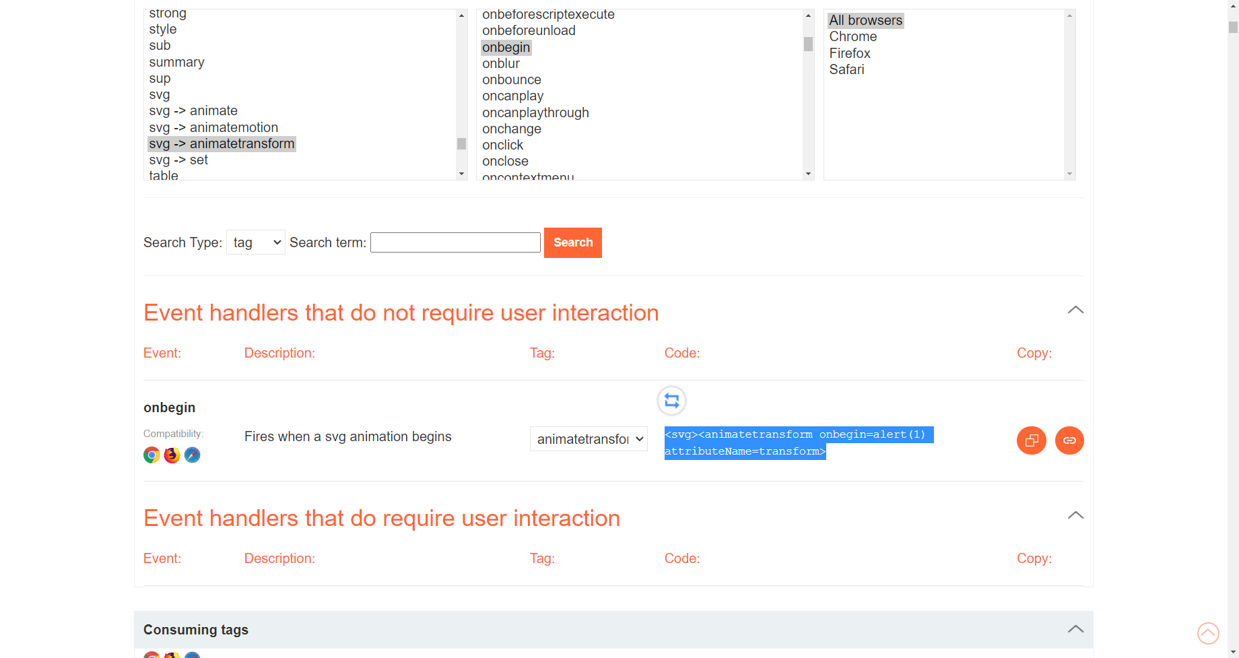Select 'svg -> animatetransform' in the tags list
Viewport: 1239px width, 658px height.
(x=222, y=143)
